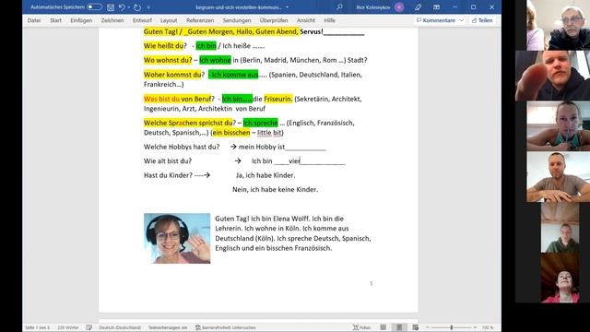Click the Kommentare button
This screenshot has width=590, height=332.
[436, 20]
